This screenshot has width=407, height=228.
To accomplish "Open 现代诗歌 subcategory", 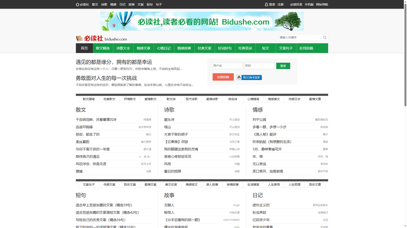I will [x=192, y=99].
